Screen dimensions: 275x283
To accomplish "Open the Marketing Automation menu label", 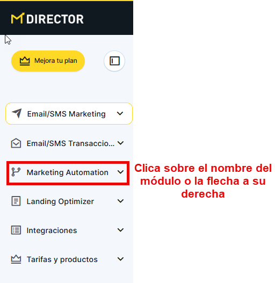I will (68, 172).
